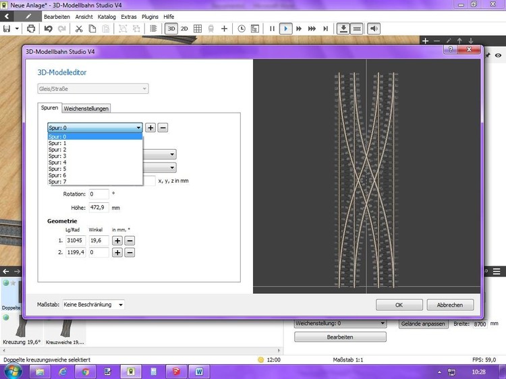Click the copy documents icon

tap(92, 29)
